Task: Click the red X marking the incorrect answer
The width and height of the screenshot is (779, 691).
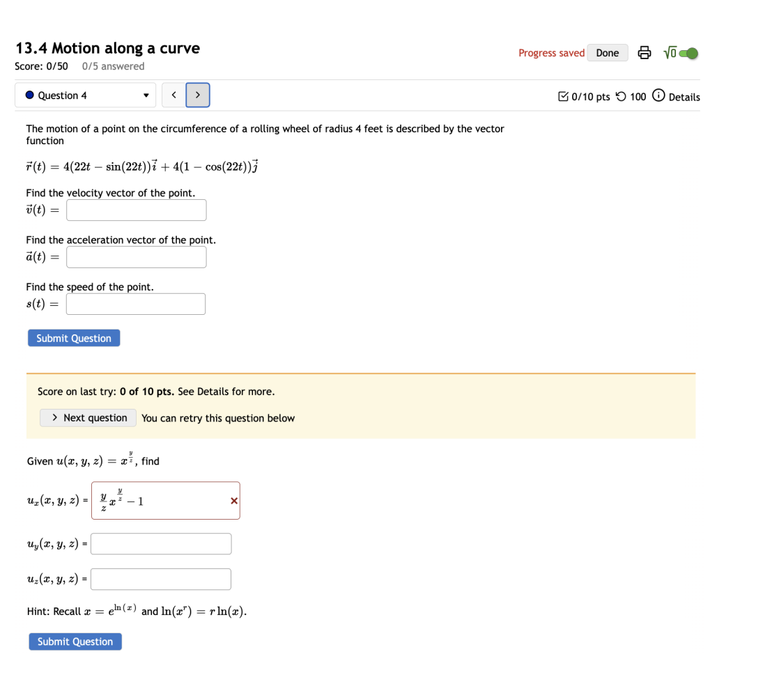Action: (233, 500)
